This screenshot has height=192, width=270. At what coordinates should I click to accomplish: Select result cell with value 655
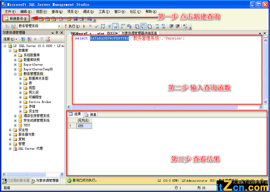point(84,126)
